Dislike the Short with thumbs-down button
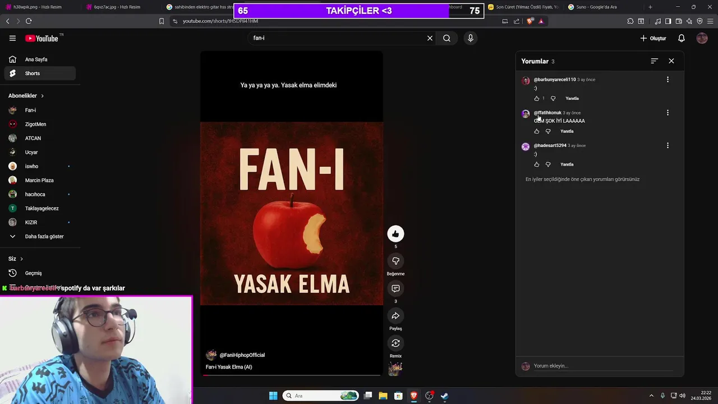The width and height of the screenshot is (718, 404). pyautogui.click(x=395, y=261)
